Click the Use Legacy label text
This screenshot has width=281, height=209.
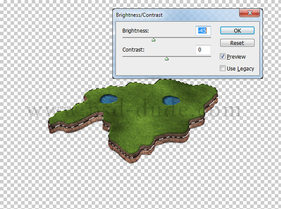click(x=240, y=69)
